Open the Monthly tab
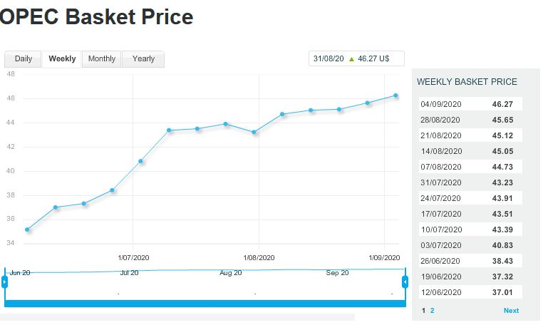This screenshot has height=325, width=543. (x=102, y=59)
